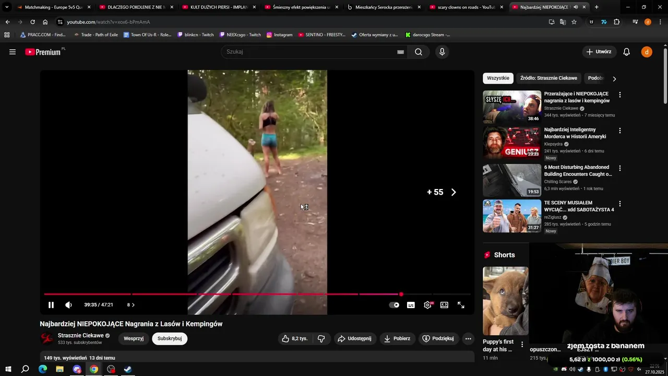Click the Szukaj search field
The image size is (668, 376).
pos(311,52)
